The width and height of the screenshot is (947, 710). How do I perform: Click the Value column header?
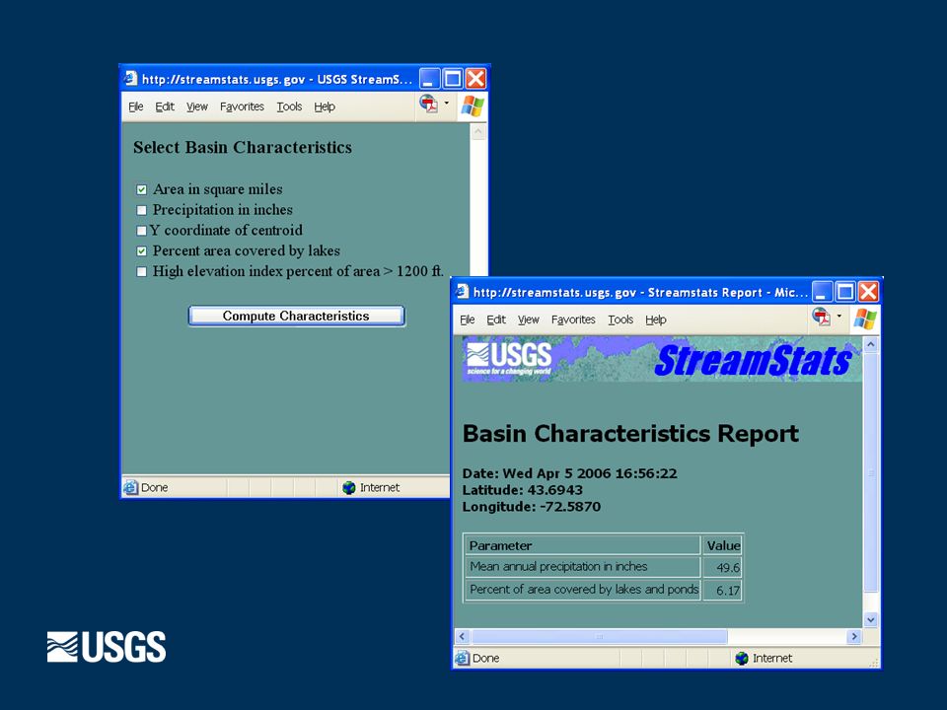click(723, 545)
